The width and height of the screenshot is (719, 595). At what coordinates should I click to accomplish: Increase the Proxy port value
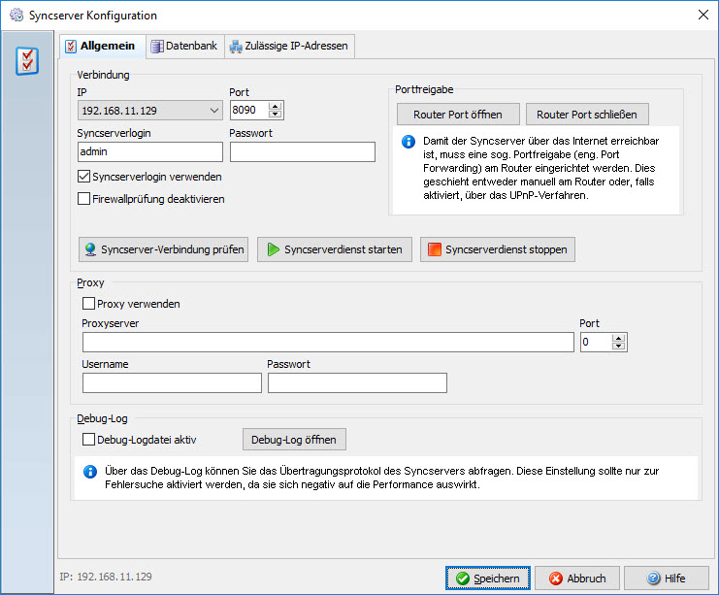tap(619, 339)
